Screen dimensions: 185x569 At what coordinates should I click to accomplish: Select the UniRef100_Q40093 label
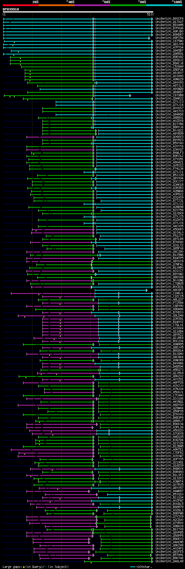[x=169, y=82]
